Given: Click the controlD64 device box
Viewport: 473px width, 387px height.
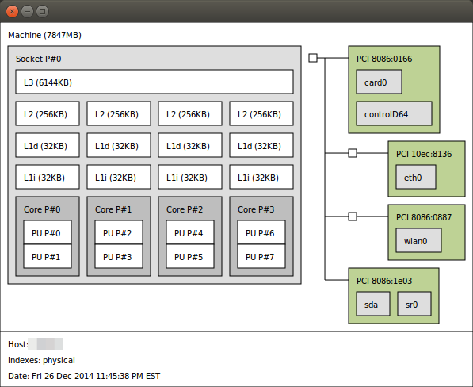Looking at the screenshot, I should coord(394,113).
